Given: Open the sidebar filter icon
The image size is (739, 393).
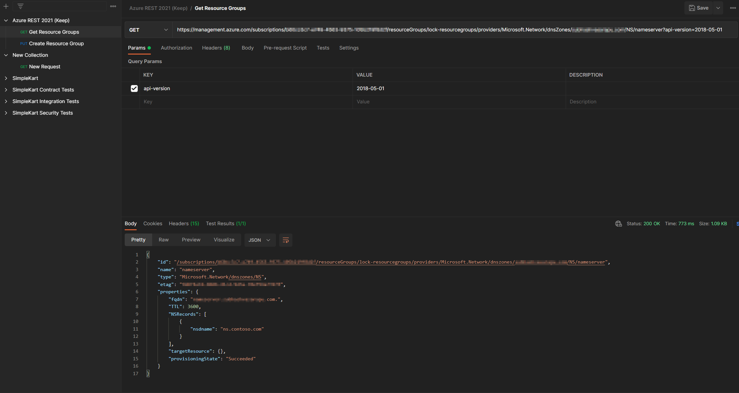Looking at the screenshot, I should [21, 6].
